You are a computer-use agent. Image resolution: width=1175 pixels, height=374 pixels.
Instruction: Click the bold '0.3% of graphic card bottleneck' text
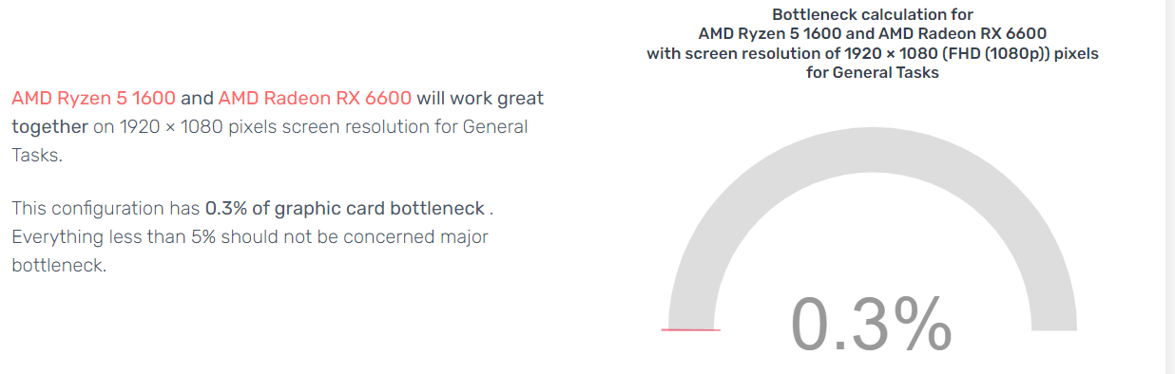point(345,208)
